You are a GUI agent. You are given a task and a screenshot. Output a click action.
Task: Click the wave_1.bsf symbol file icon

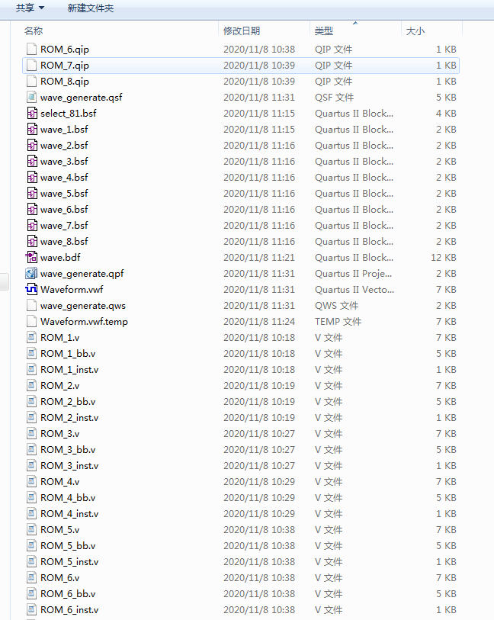(x=31, y=129)
